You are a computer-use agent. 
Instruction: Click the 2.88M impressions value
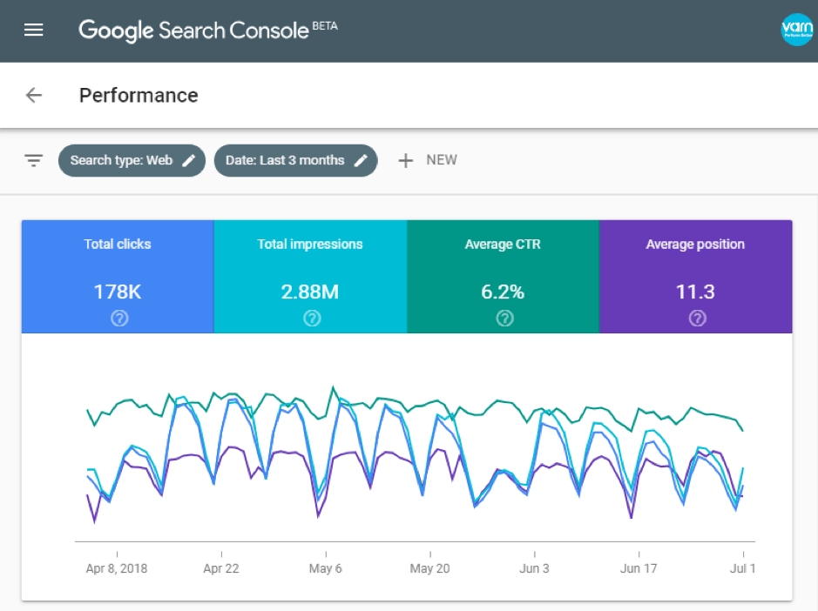coord(310,292)
